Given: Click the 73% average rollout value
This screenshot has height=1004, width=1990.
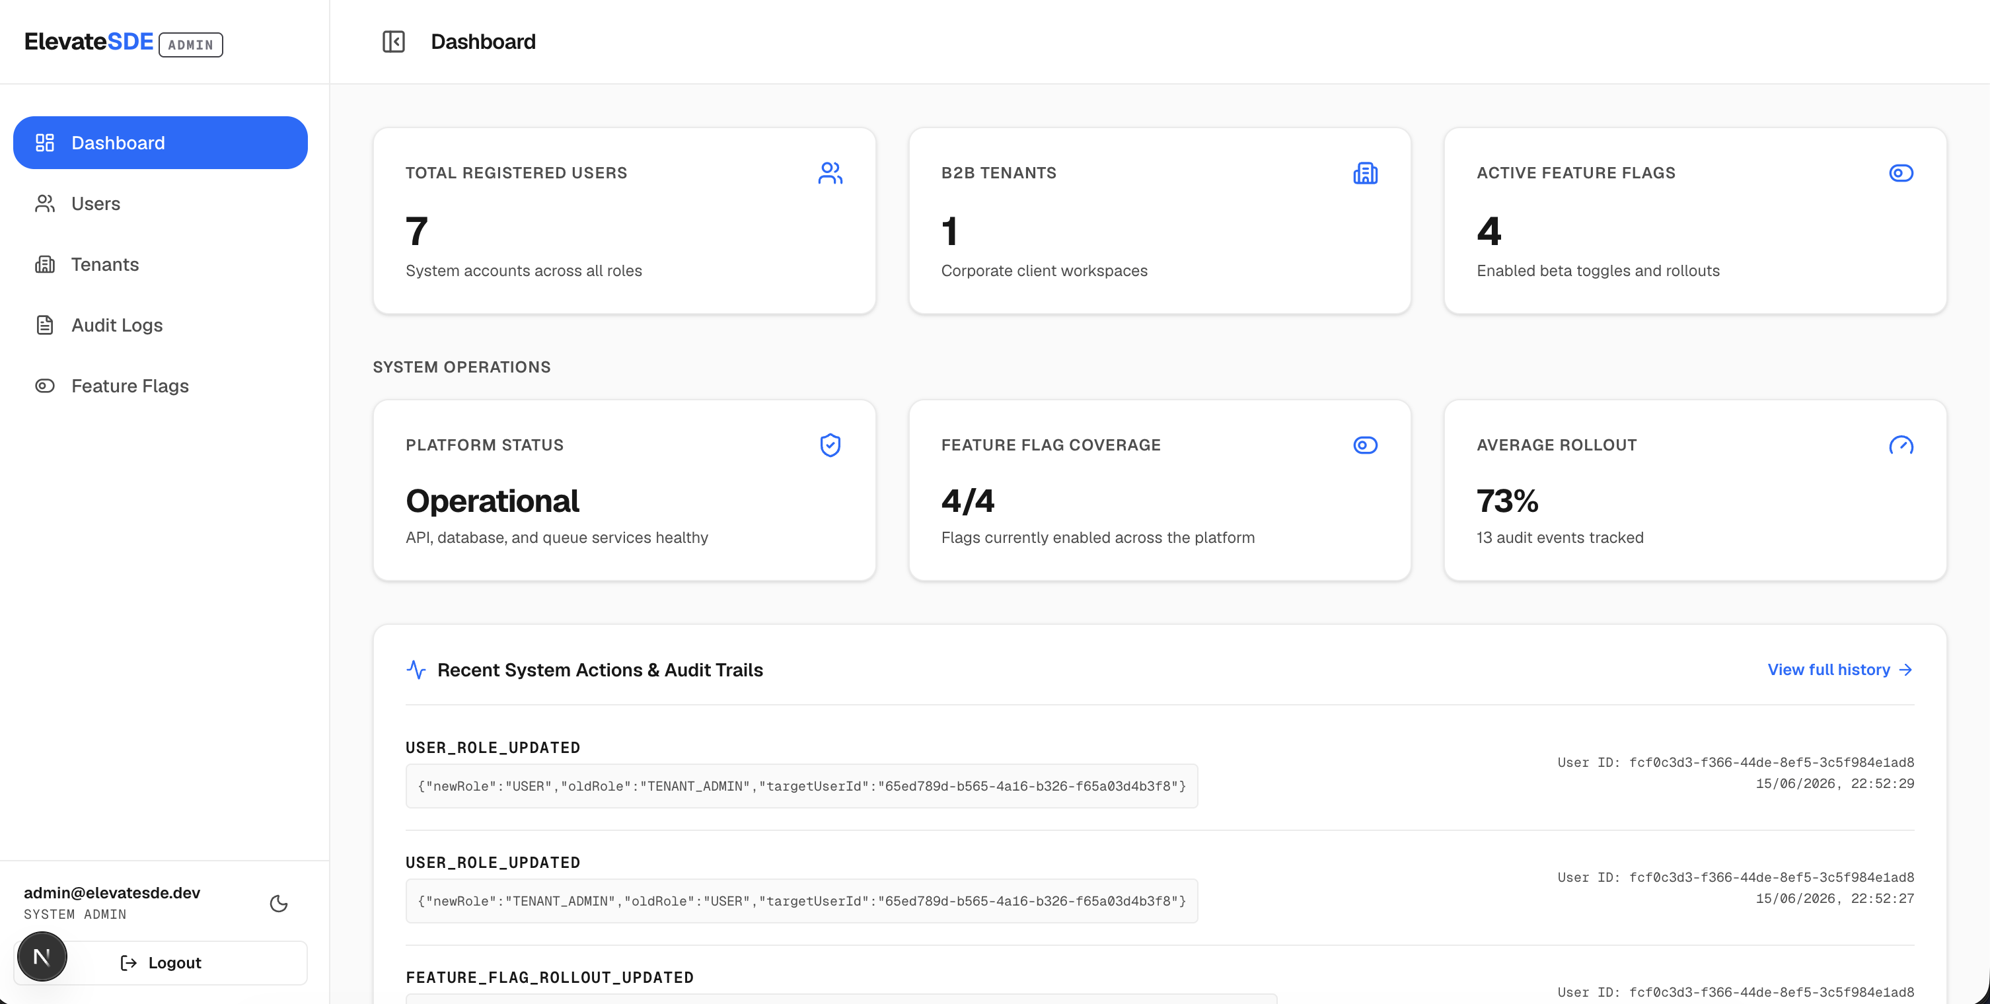Looking at the screenshot, I should click(x=1507, y=501).
